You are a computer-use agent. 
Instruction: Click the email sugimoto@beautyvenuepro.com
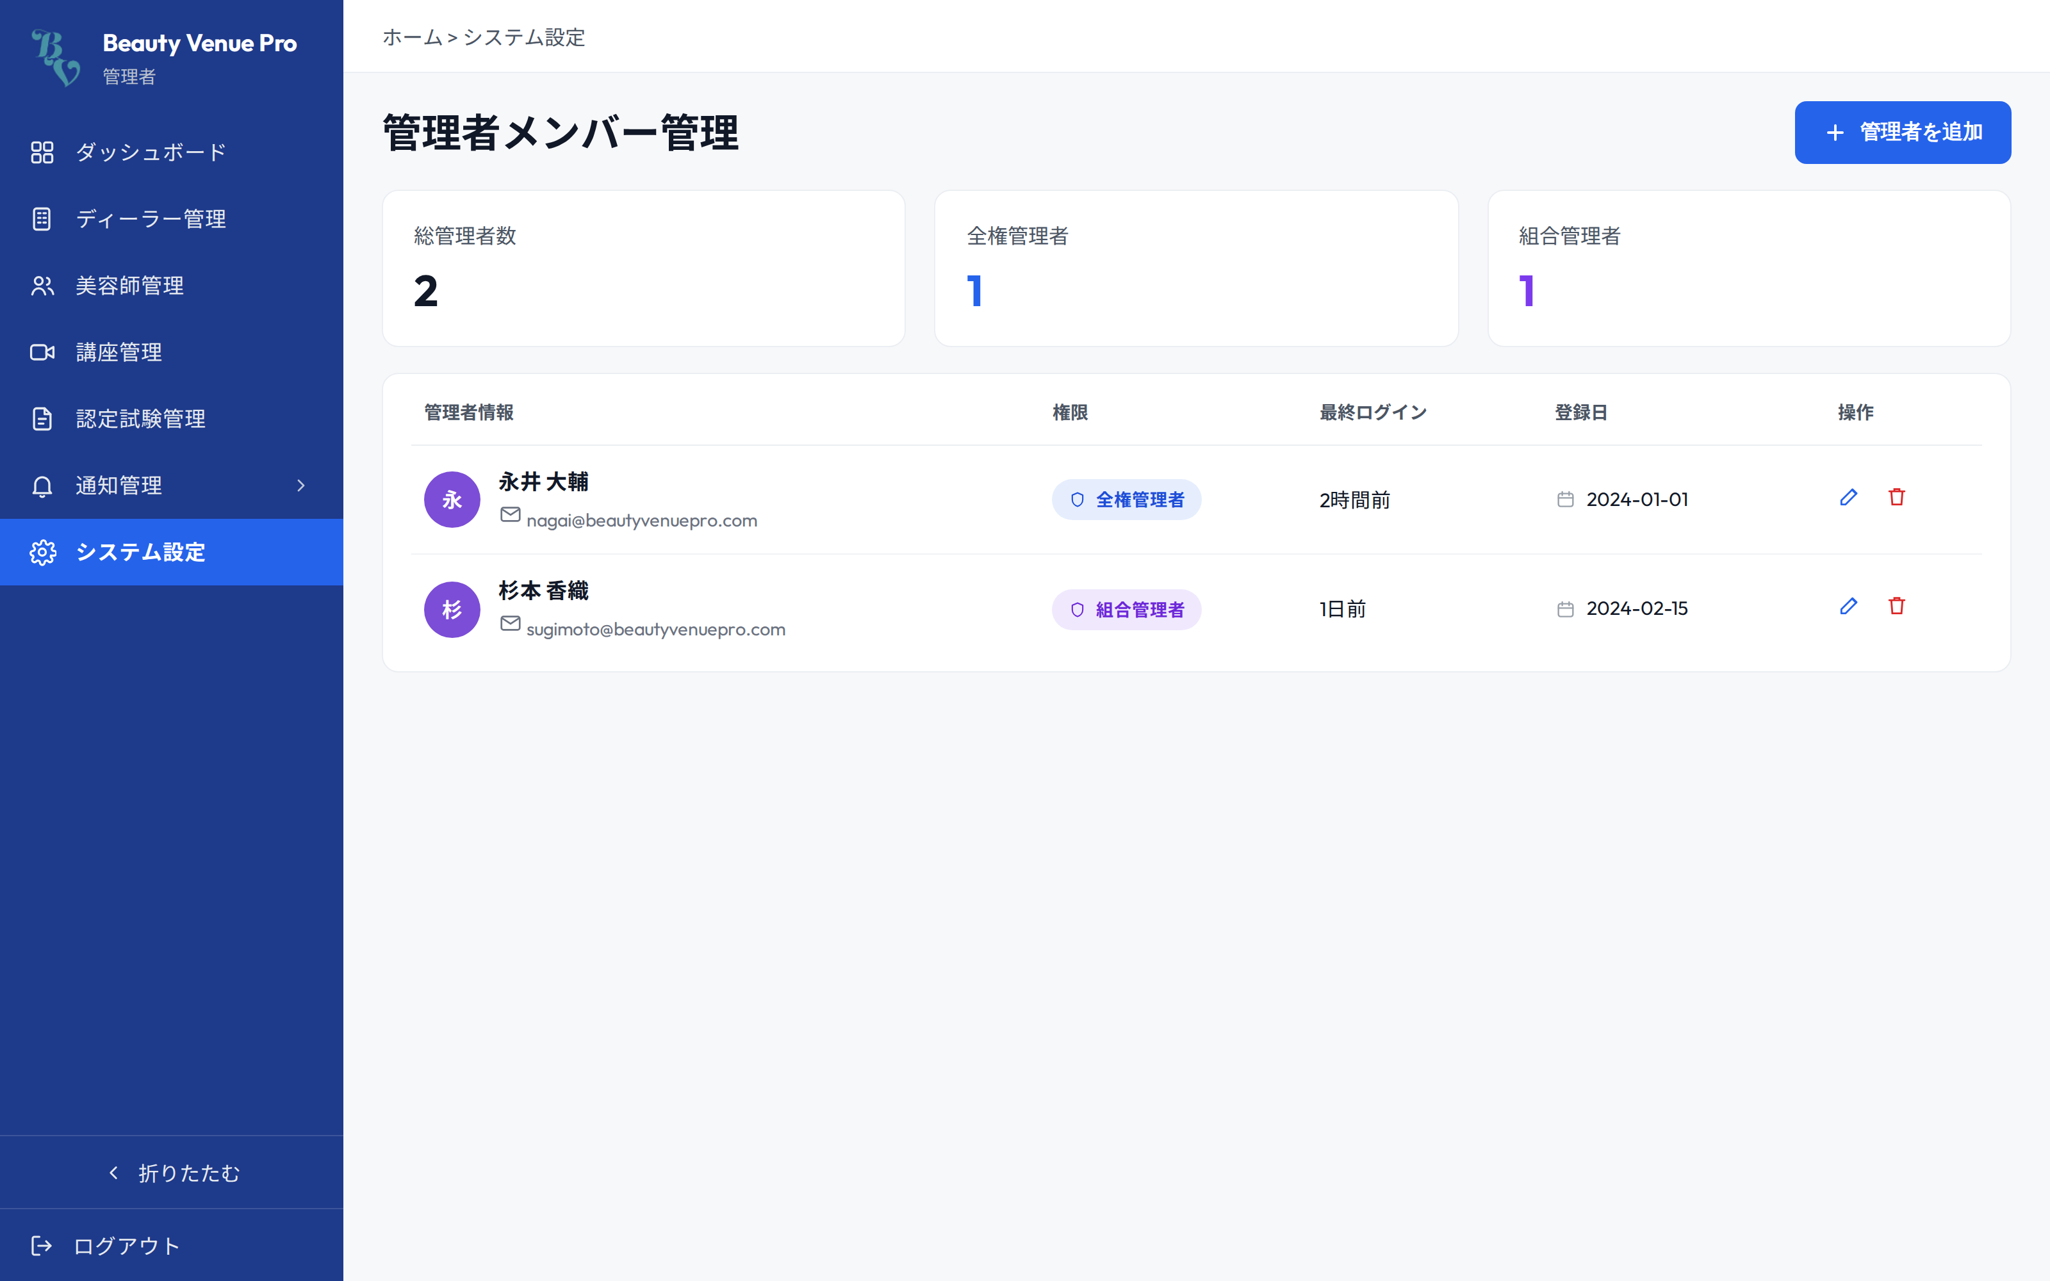pos(655,630)
